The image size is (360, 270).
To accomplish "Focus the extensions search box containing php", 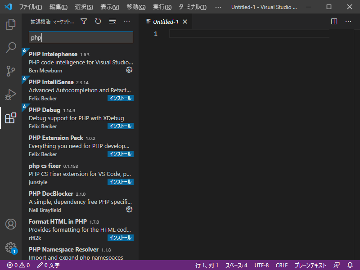I will click(x=81, y=37).
